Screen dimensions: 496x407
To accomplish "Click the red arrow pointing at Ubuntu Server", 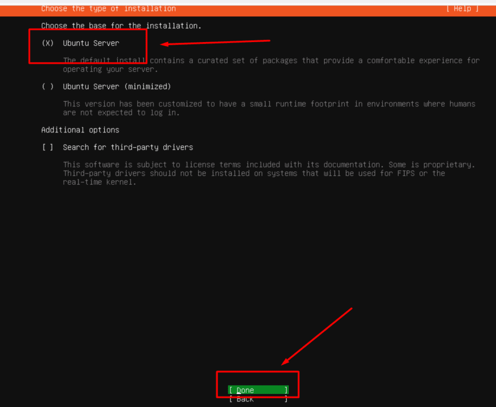I will click(x=216, y=43).
